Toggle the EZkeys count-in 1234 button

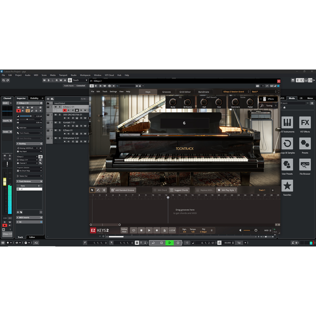(172, 230)
